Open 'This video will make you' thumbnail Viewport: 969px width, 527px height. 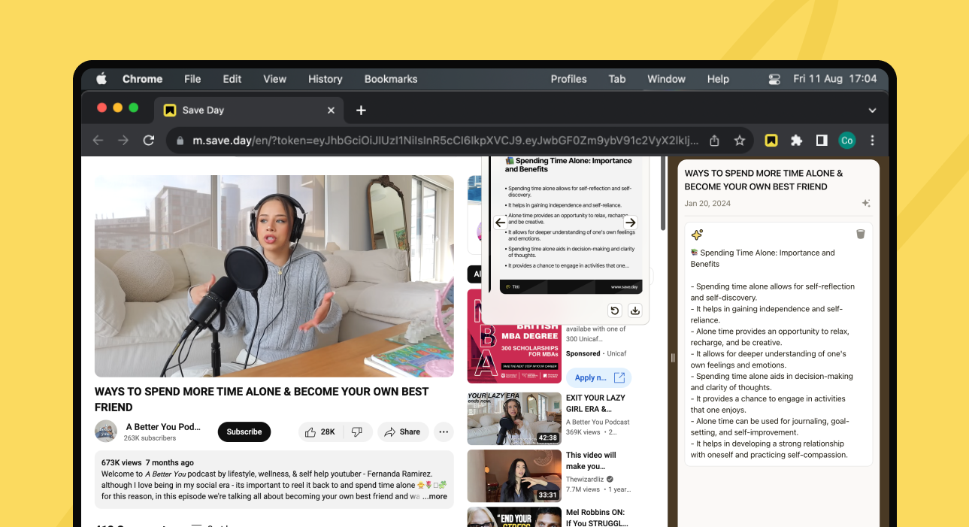514,476
